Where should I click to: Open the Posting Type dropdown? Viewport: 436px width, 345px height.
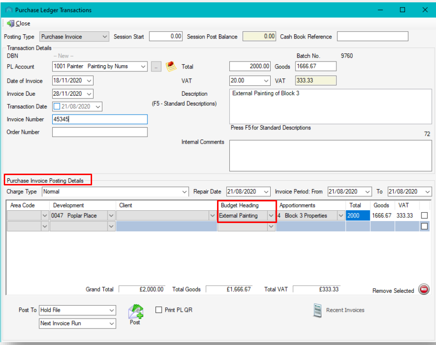click(x=105, y=37)
